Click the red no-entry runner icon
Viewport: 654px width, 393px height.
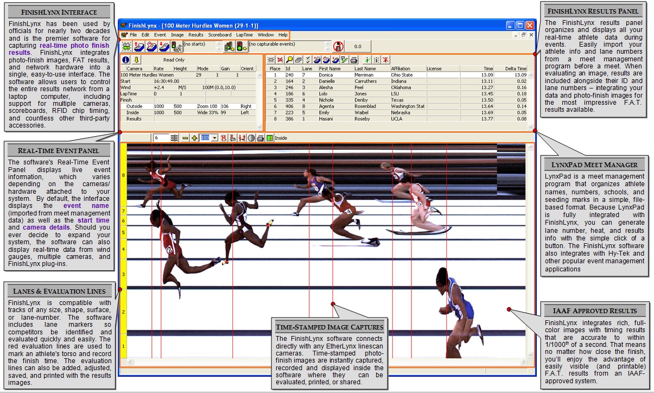tap(338, 47)
